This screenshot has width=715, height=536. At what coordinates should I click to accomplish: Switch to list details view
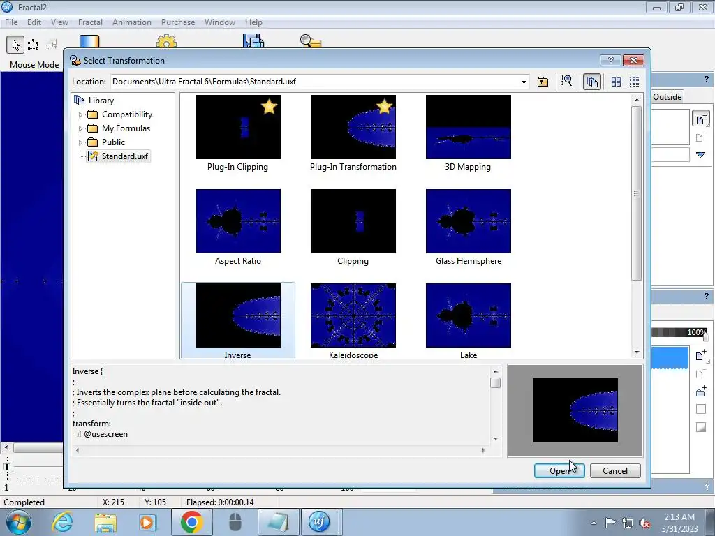[x=634, y=82]
